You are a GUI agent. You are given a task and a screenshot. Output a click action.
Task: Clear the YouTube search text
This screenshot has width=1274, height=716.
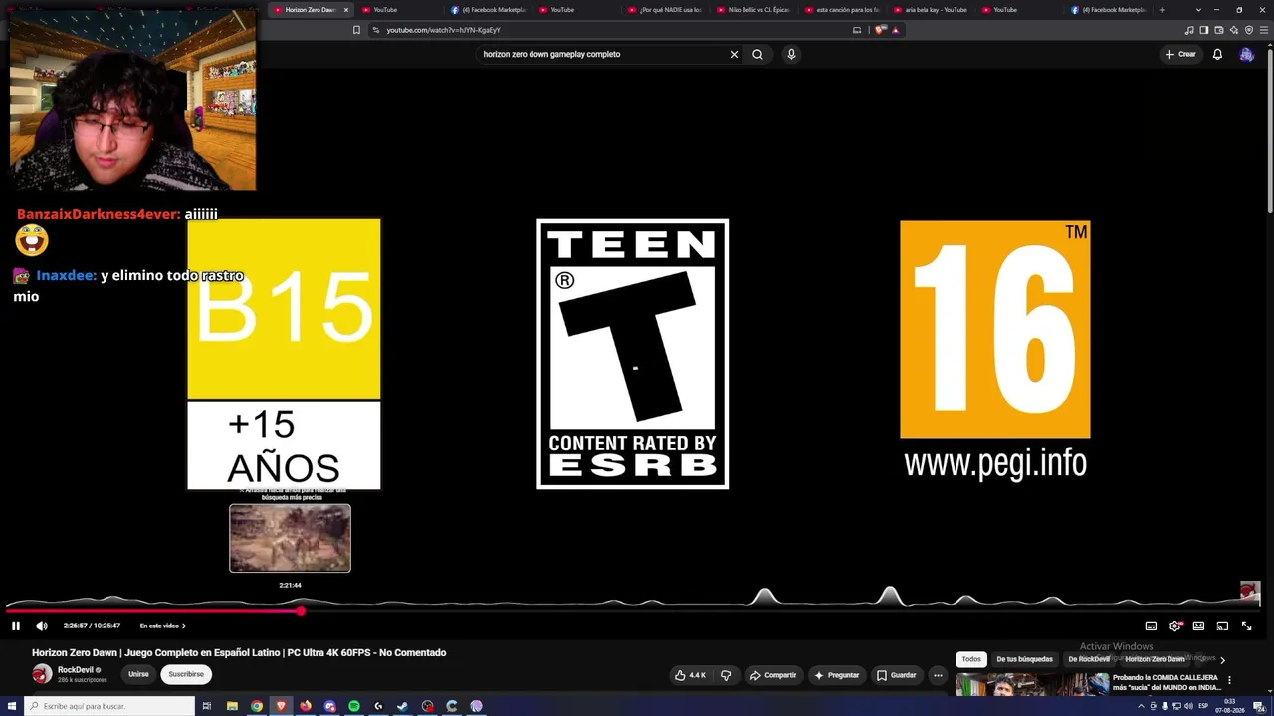click(x=735, y=54)
